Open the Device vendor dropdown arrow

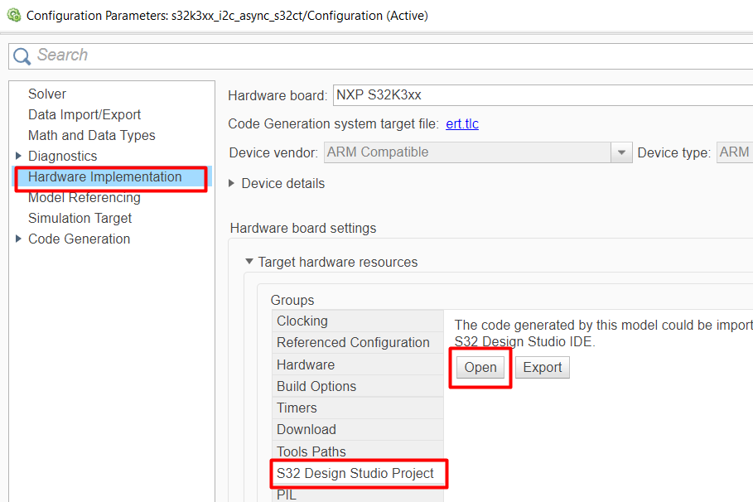pos(622,152)
